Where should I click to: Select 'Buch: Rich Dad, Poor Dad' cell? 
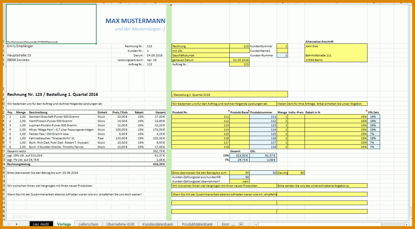tap(59, 143)
